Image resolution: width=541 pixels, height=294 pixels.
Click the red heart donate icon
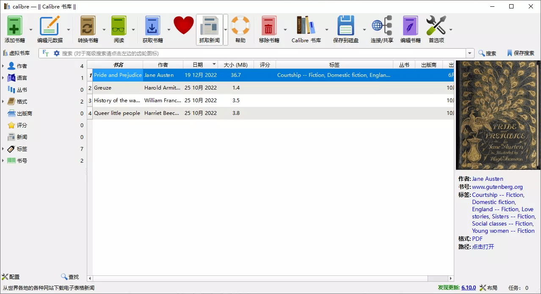click(183, 26)
